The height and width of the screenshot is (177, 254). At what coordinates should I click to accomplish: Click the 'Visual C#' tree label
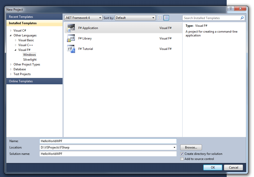[x=20, y=30]
